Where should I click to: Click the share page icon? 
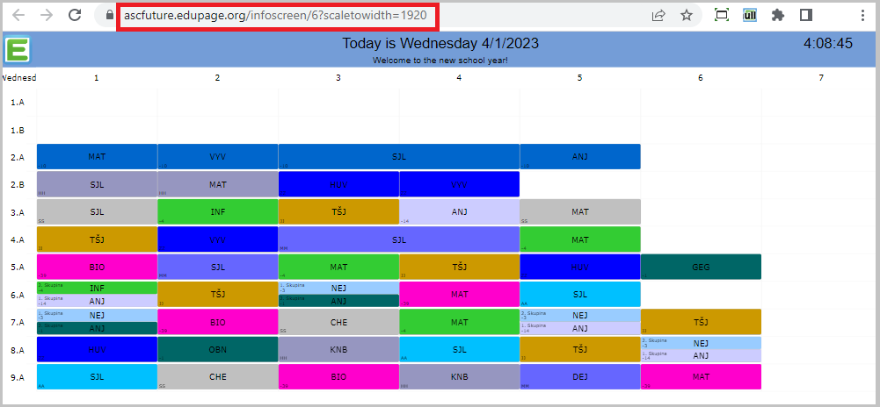[x=658, y=15]
